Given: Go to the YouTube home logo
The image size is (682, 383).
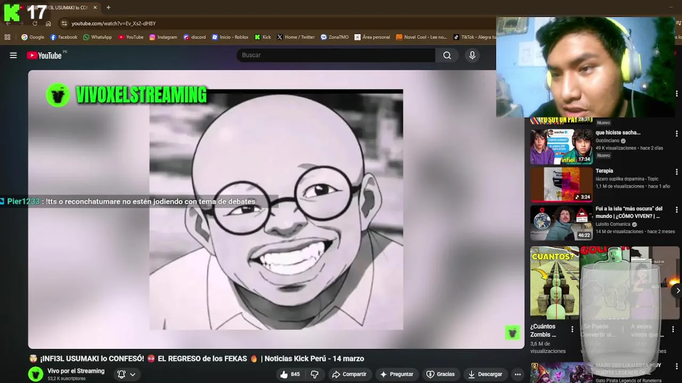Looking at the screenshot, I should [44, 55].
